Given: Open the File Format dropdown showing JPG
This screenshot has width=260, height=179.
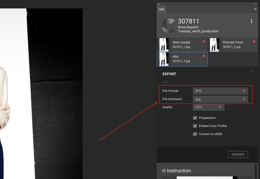Looking at the screenshot, I should [x=220, y=91].
